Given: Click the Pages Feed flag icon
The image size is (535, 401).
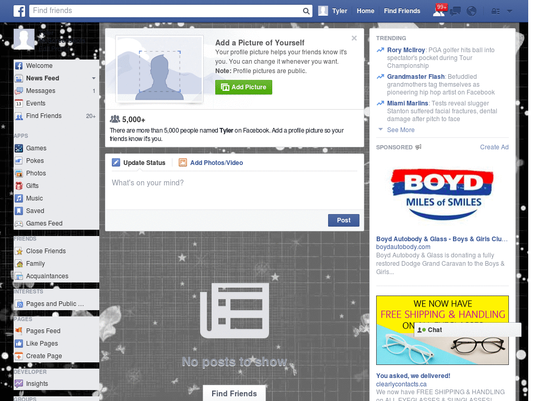Looking at the screenshot, I should tap(19, 331).
